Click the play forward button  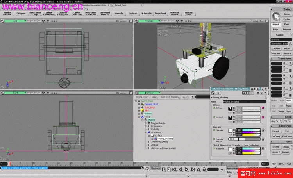click(186, 169)
